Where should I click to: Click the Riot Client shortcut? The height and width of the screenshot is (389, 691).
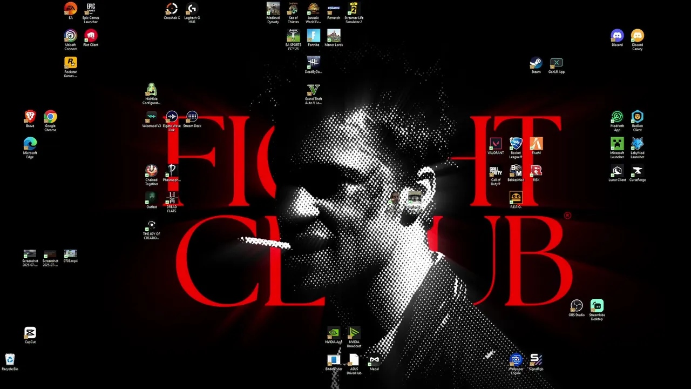tap(91, 36)
